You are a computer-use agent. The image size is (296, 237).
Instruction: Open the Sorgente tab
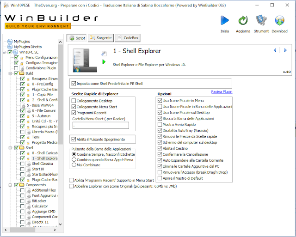(101, 38)
